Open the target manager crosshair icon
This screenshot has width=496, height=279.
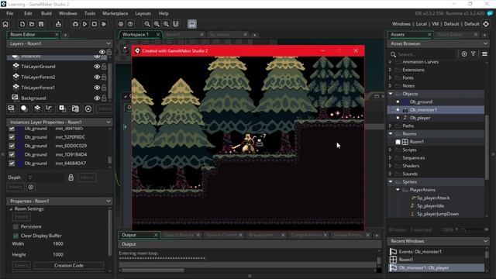486,24
